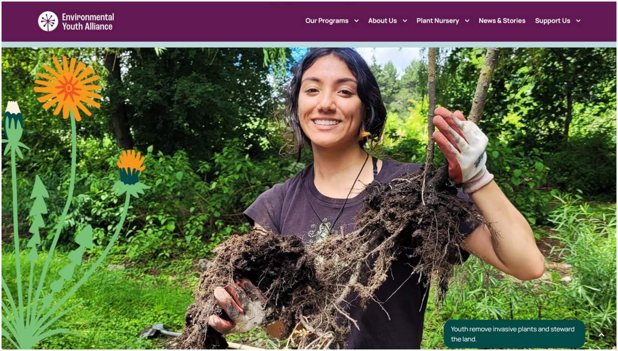
Task: Open the Plant Nursery menu item
Action: pos(437,21)
